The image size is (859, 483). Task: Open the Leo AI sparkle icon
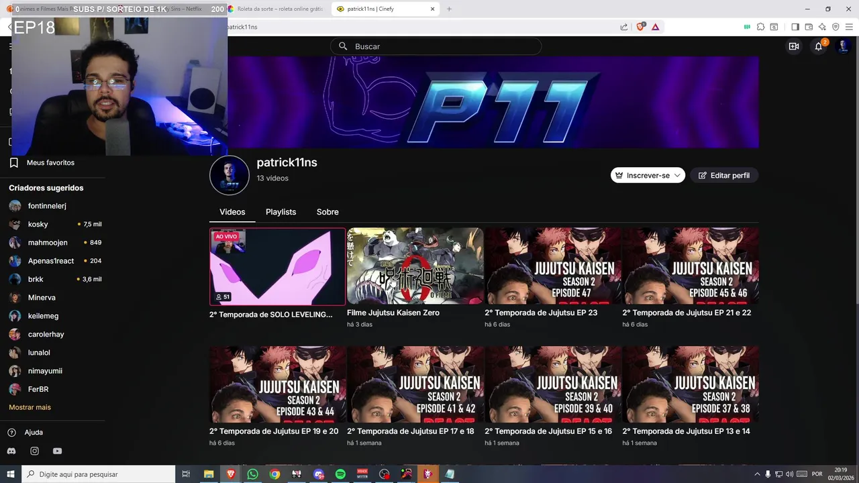[822, 27]
